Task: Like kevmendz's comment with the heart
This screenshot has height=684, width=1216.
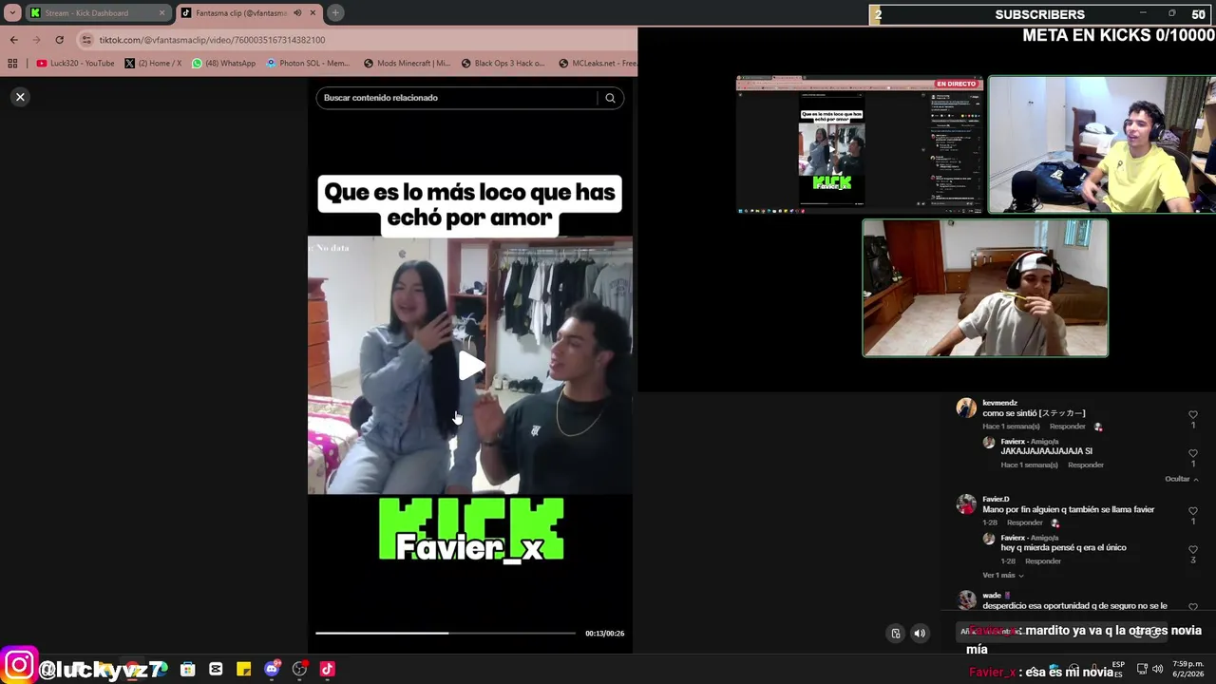Action: tap(1193, 415)
